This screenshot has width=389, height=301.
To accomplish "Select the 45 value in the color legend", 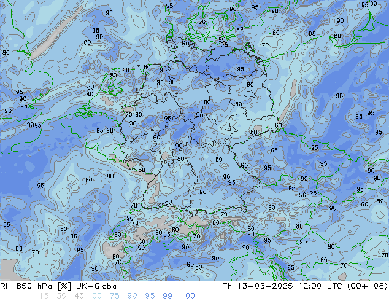I will tap(79, 296).
